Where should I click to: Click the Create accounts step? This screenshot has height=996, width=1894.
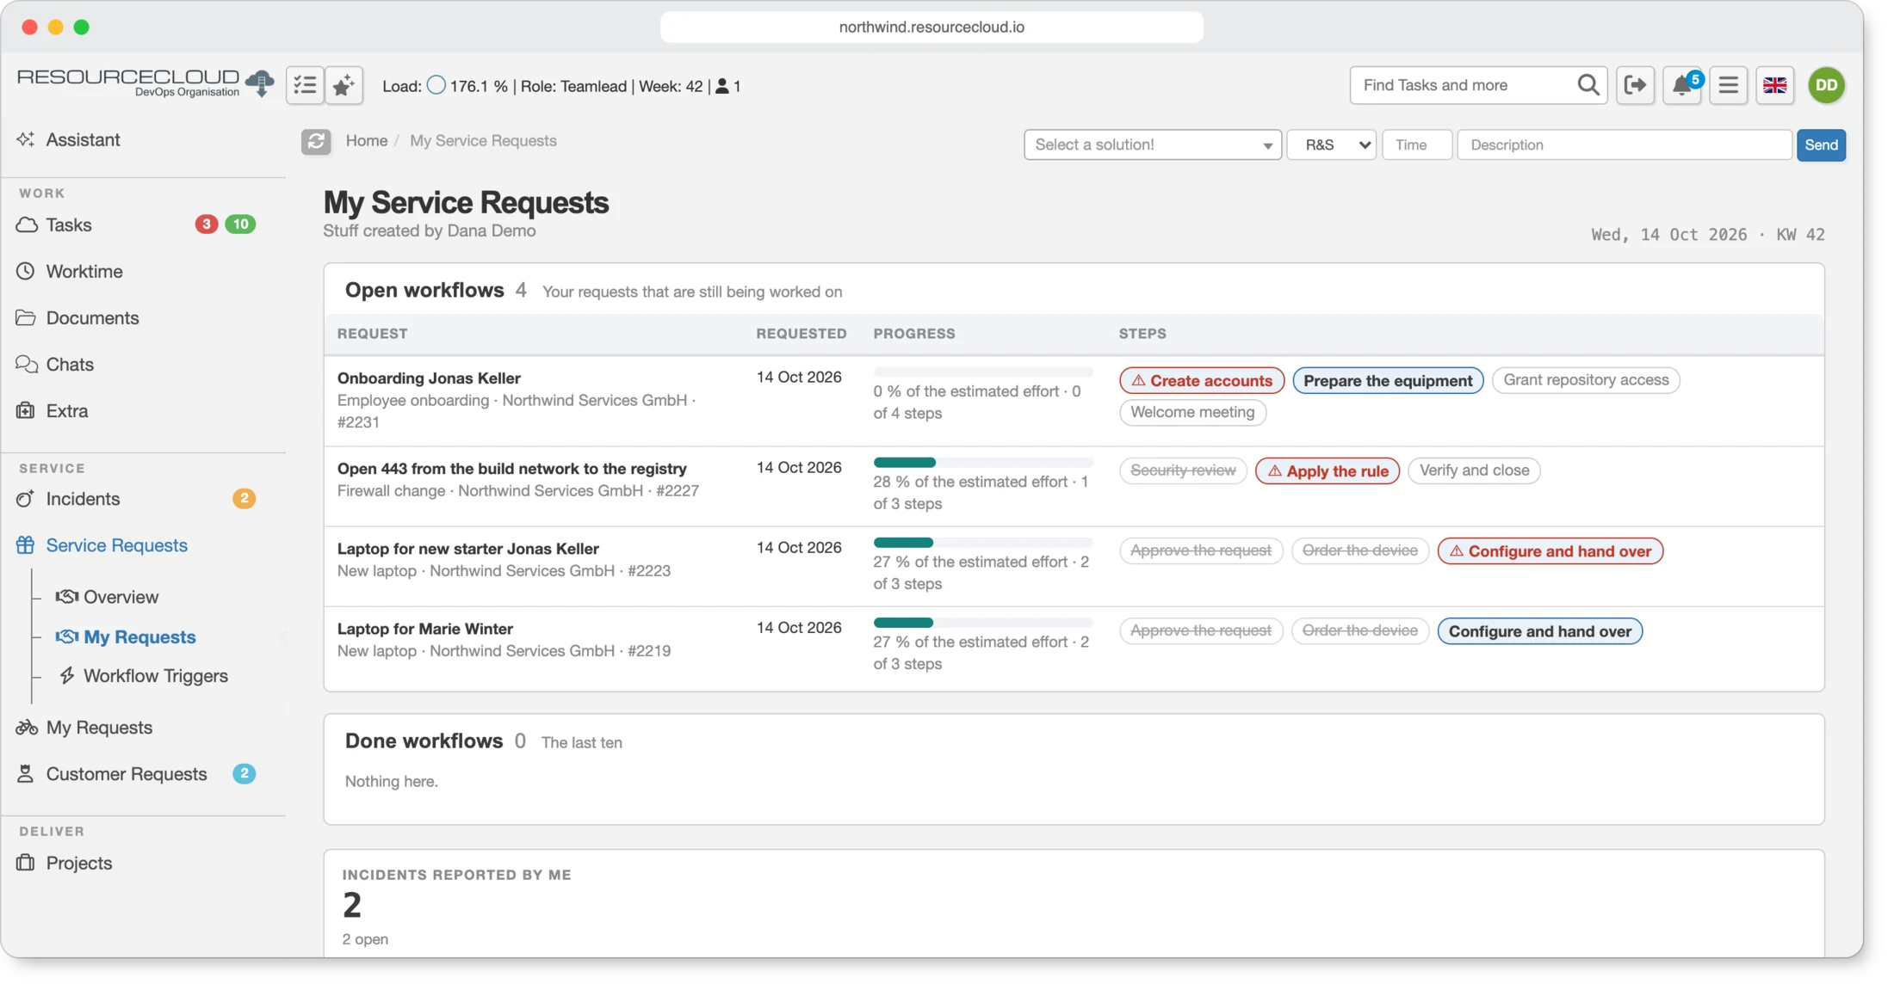click(x=1202, y=380)
